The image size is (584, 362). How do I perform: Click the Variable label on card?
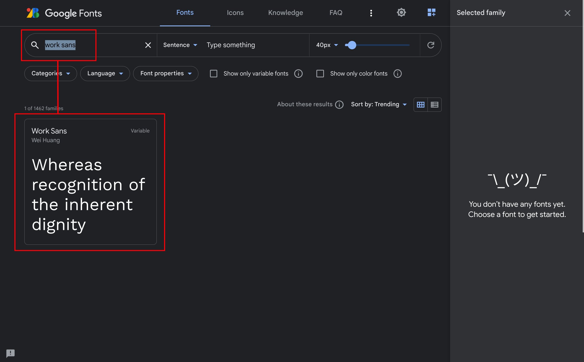pos(140,131)
